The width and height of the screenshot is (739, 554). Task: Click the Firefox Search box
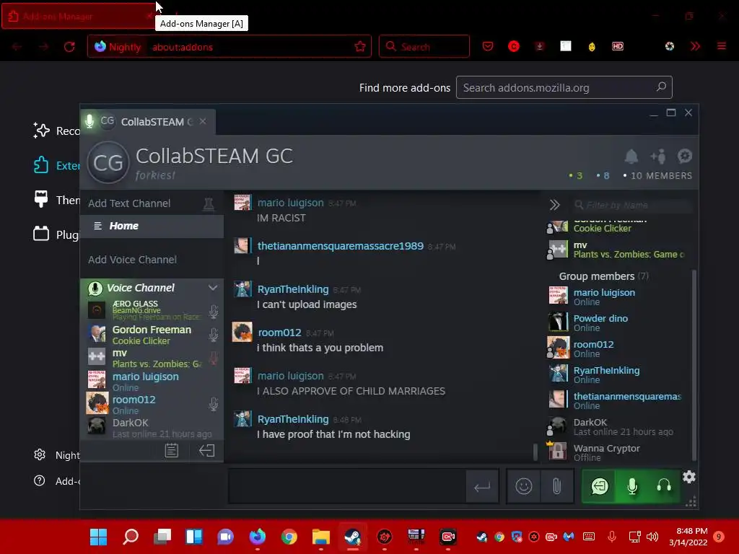click(424, 47)
